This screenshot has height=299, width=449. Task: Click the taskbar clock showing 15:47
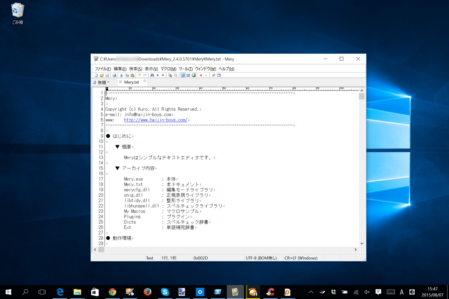click(432, 292)
